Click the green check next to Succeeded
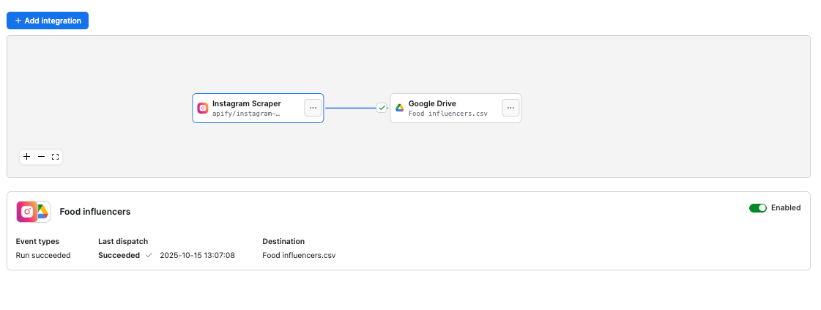This screenshot has width=821, height=310. (x=149, y=255)
